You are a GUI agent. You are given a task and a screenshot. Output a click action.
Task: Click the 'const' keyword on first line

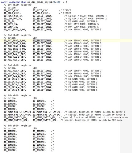[x=4, y=2]
